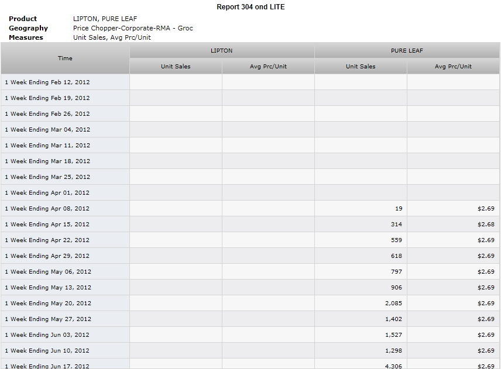This screenshot has width=501, height=369.
Task: Click row "1 Week Ending Mar 25, 2012"
Action: pyautogui.click(x=250, y=177)
